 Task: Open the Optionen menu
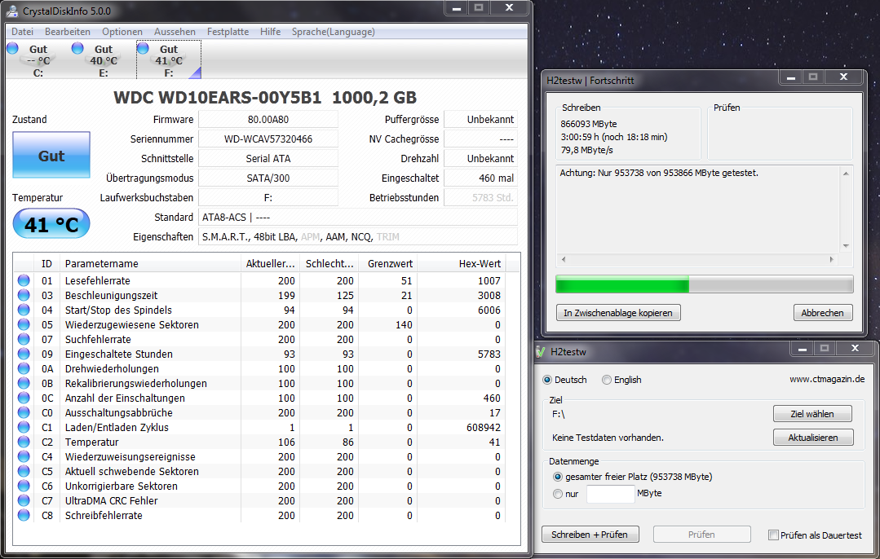pos(122,32)
